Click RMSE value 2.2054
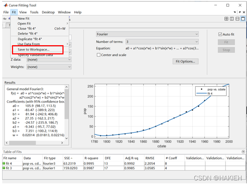 [x=154, y=164]
